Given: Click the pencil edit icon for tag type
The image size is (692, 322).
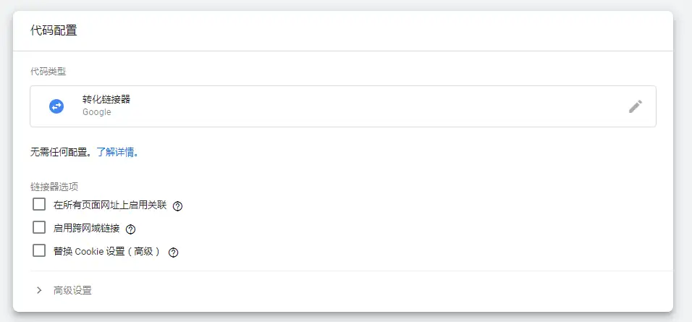Looking at the screenshot, I should (x=635, y=106).
